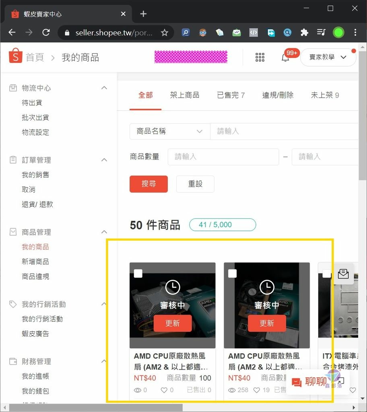The image size is (367, 412).
Task: Select checkbox on the ITX product card
Action: pos(326,274)
